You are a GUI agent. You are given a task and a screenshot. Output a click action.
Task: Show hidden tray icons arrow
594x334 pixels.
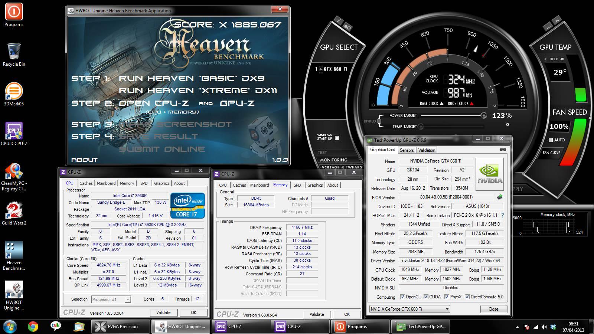coord(517,327)
